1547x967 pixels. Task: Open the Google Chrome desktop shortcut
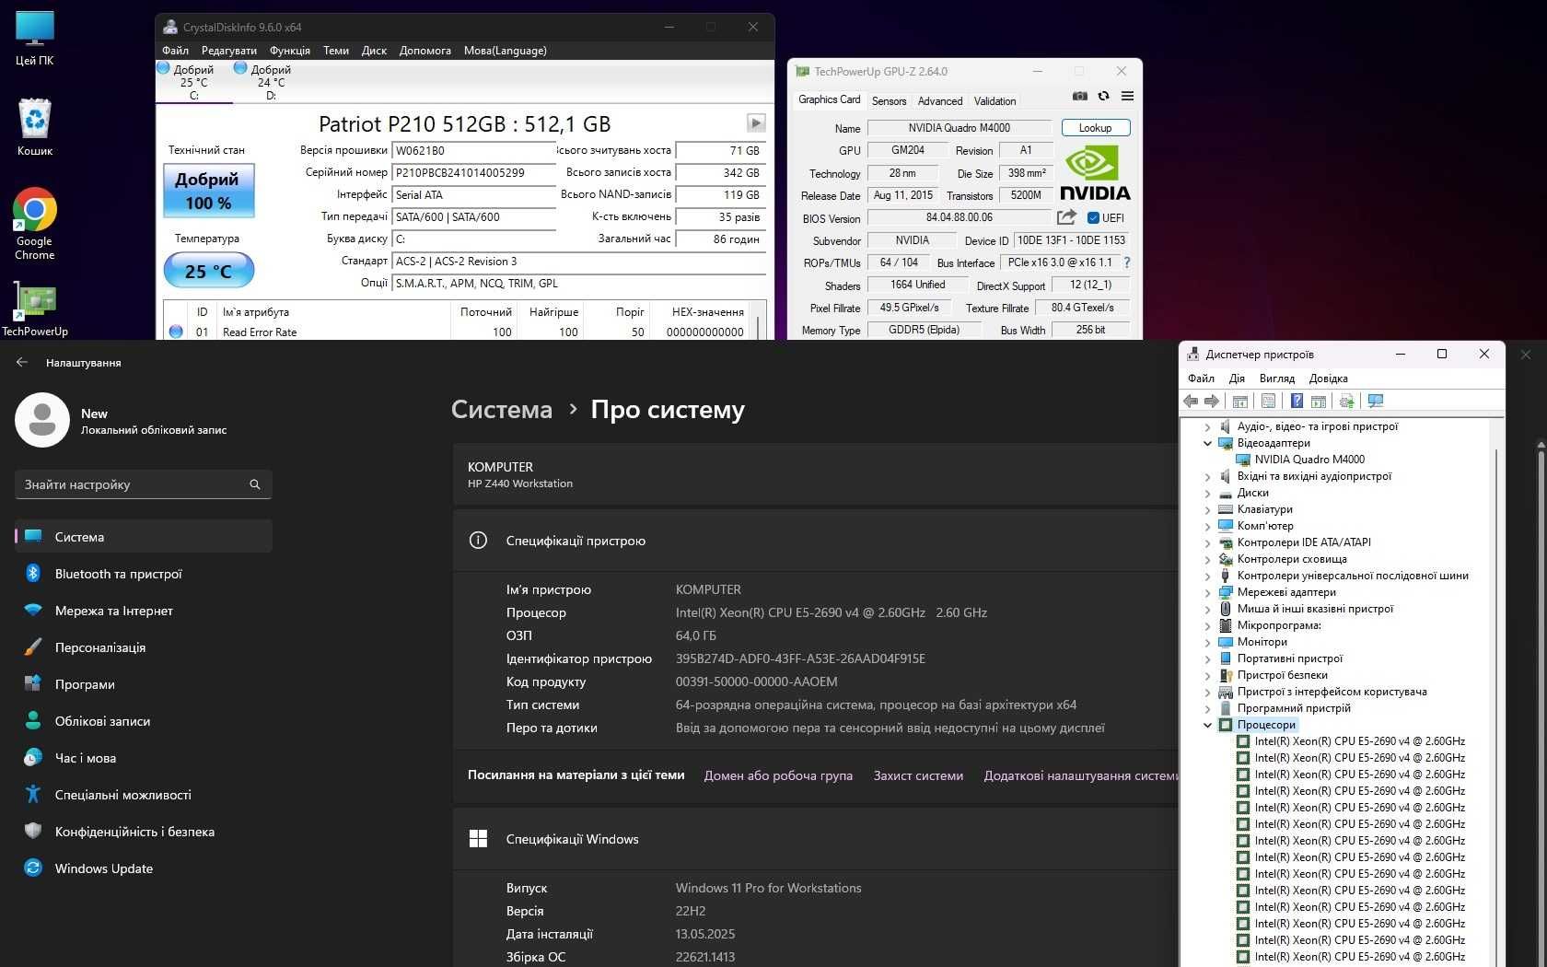pyautogui.click(x=35, y=224)
